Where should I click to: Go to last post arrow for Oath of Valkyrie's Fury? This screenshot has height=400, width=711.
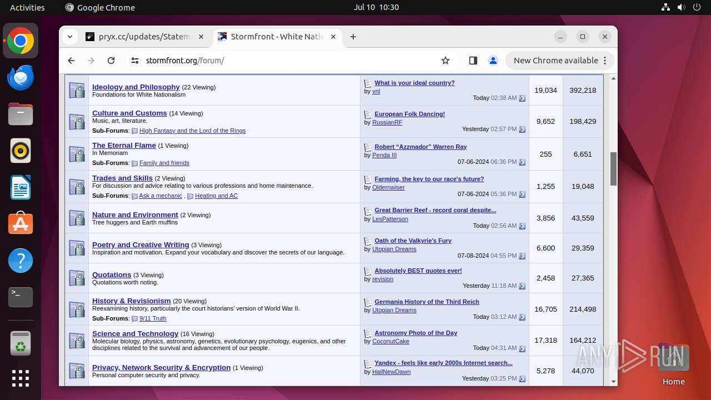click(x=522, y=256)
